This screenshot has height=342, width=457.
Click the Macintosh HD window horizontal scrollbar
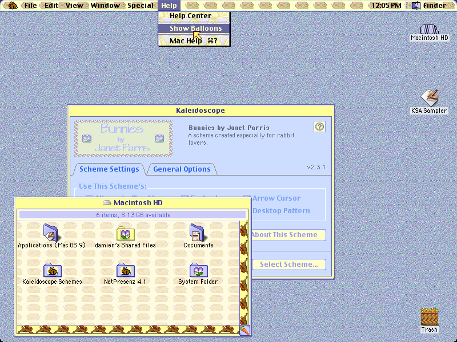[x=128, y=330]
